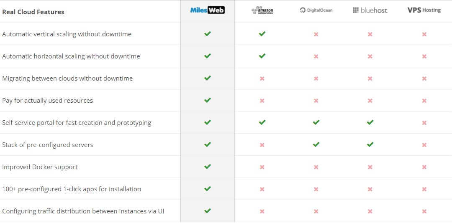Click Bluehost checkmark for self-service portal

tap(370, 122)
